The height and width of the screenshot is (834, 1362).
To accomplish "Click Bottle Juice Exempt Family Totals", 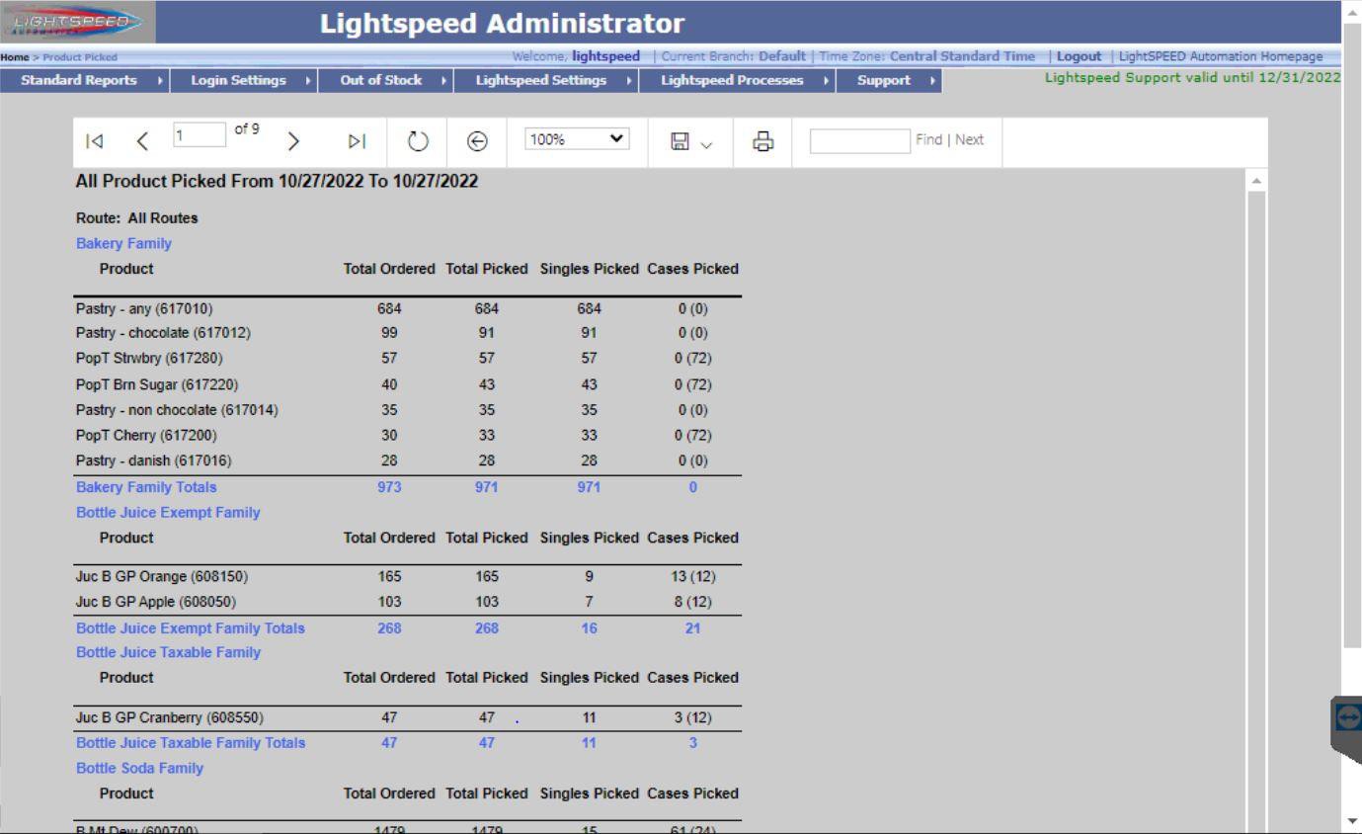I will pos(191,627).
